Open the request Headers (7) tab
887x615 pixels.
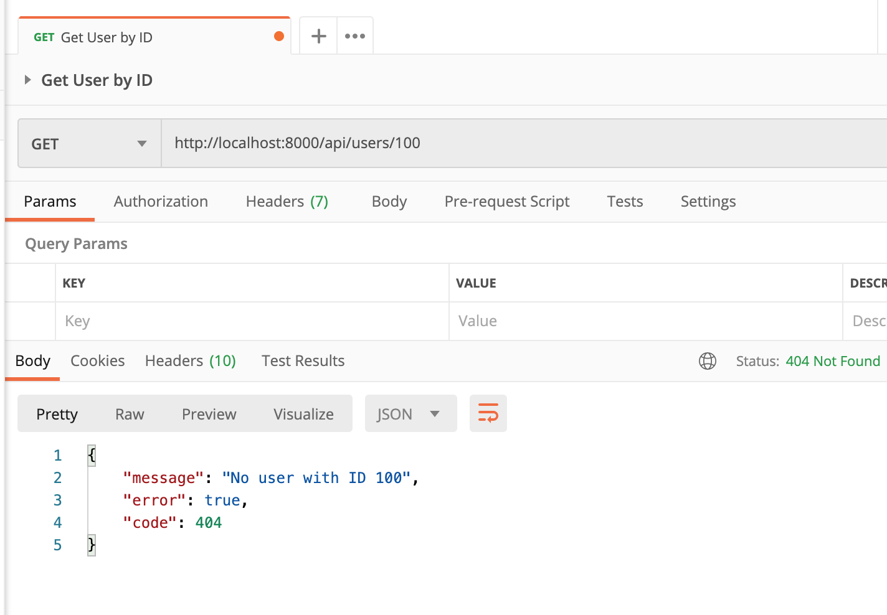(287, 201)
